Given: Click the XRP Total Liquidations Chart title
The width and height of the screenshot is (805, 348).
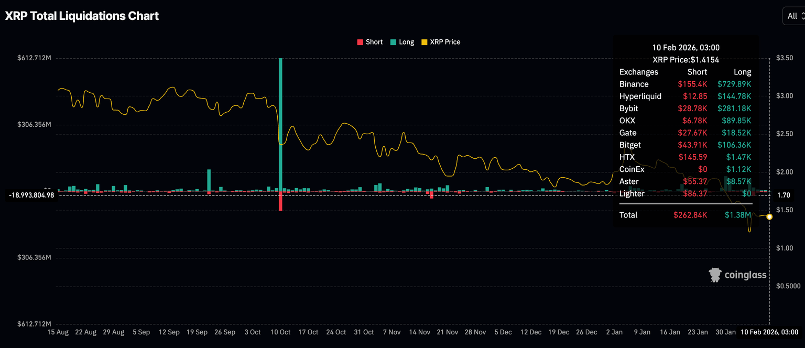Looking at the screenshot, I should tap(82, 16).
